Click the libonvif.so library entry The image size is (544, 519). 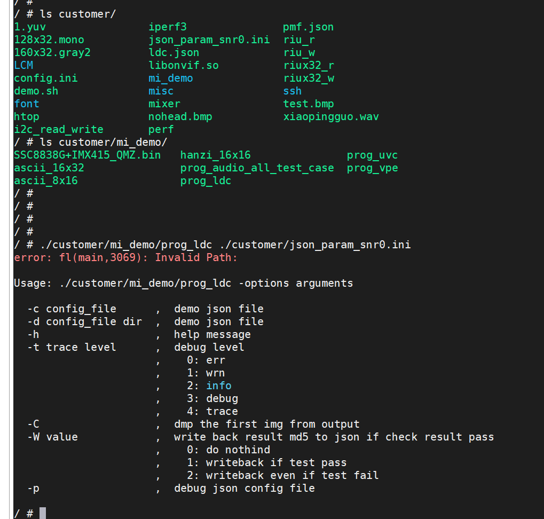pos(183,66)
